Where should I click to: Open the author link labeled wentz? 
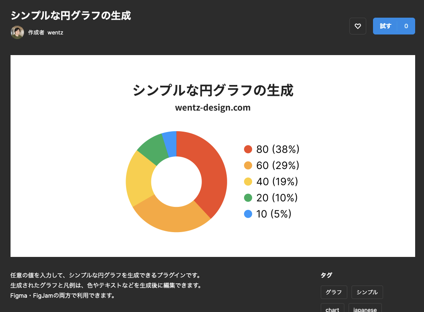point(55,32)
